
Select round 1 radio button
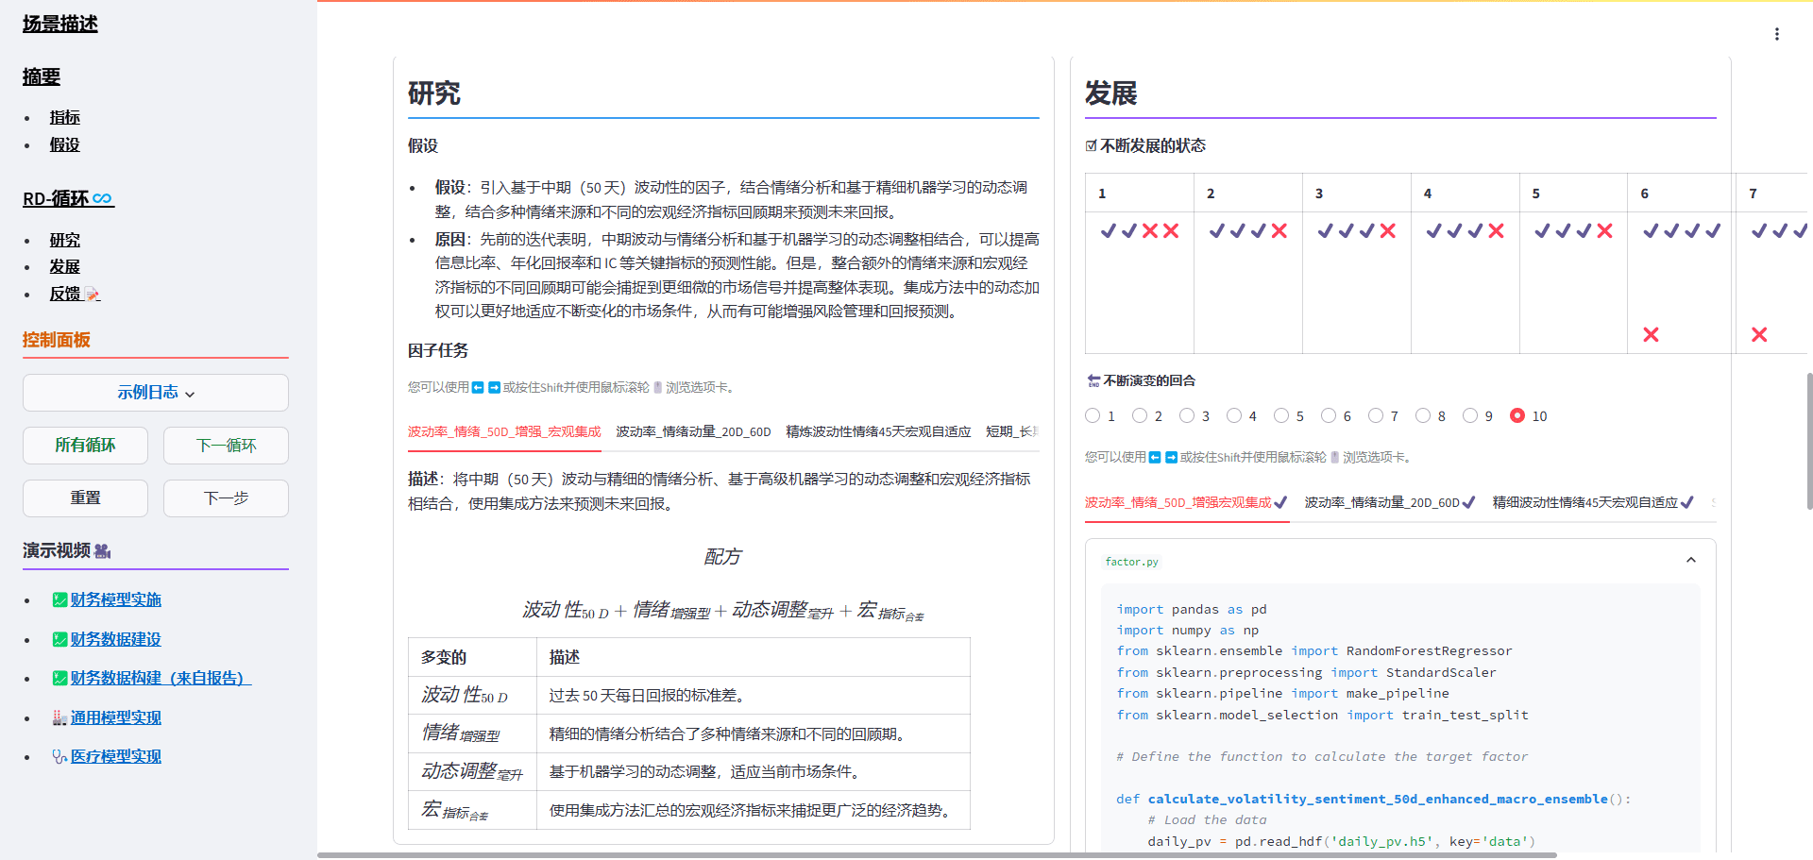point(1093,415)
